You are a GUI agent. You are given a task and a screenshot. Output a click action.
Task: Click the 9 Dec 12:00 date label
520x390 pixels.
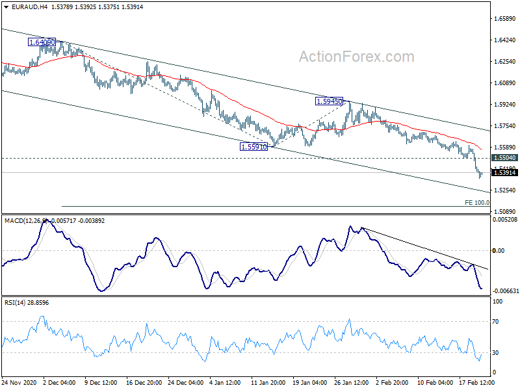coord(101,382)
